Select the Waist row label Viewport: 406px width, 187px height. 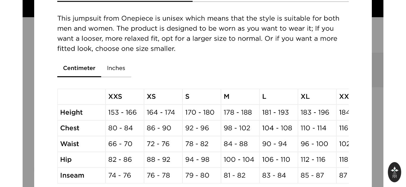click(70, 144)
